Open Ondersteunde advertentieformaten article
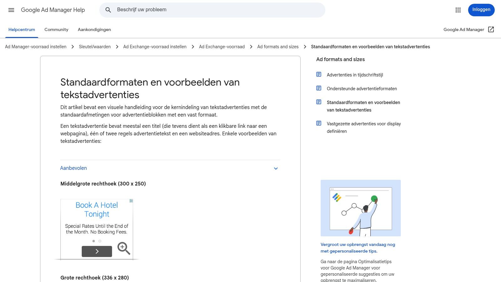This screenshot has width=501, height=282. [362, 89]
